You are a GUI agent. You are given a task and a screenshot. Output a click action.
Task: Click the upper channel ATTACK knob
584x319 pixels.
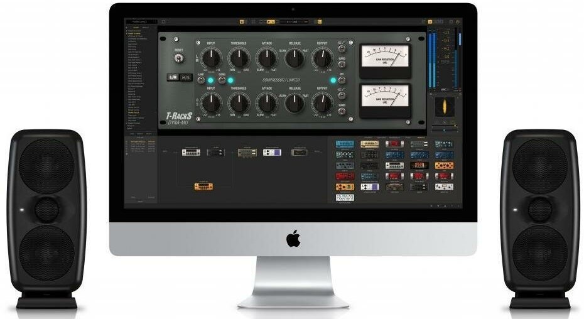point(267,58)
